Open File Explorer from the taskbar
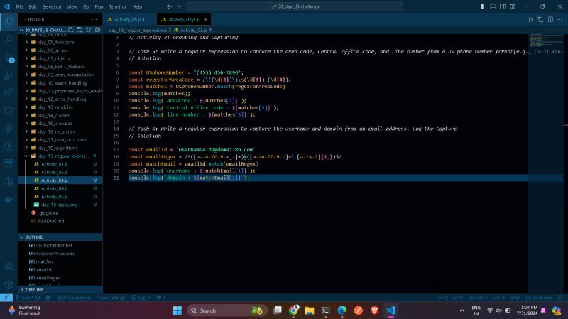 point(310,310)
